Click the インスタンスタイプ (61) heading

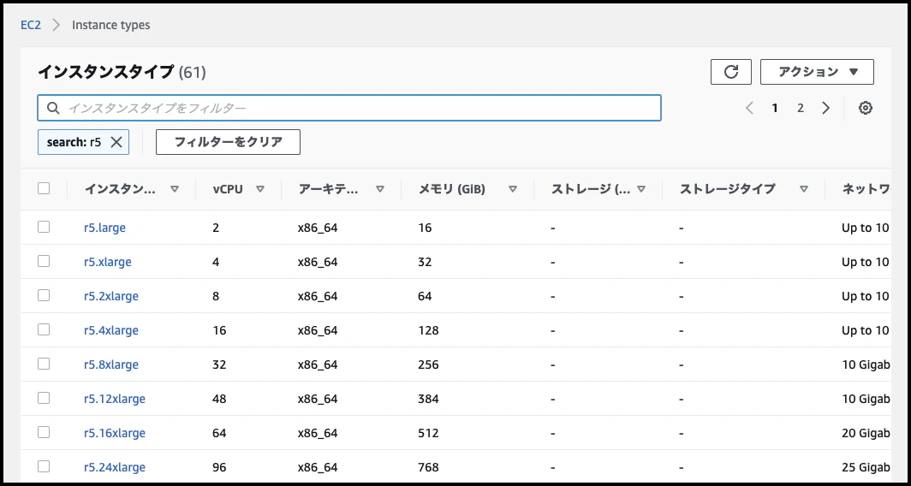coord(122,72)
